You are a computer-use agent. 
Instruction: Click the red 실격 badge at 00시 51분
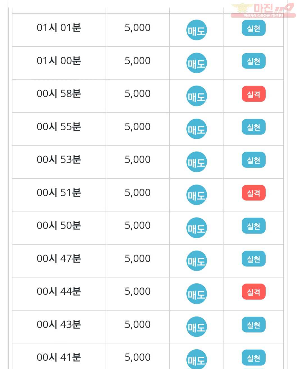pyautogui.click(x=254, y=193)
